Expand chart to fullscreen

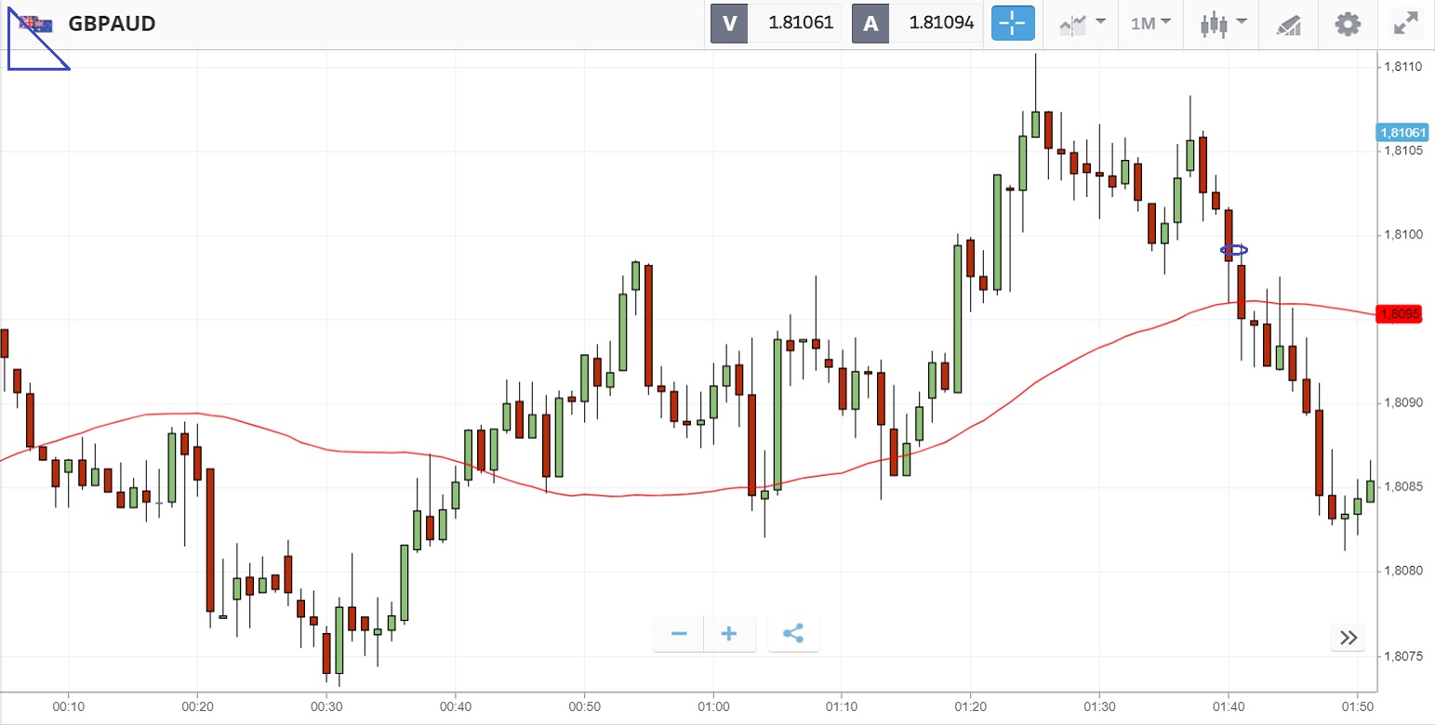coord(1405,23)
